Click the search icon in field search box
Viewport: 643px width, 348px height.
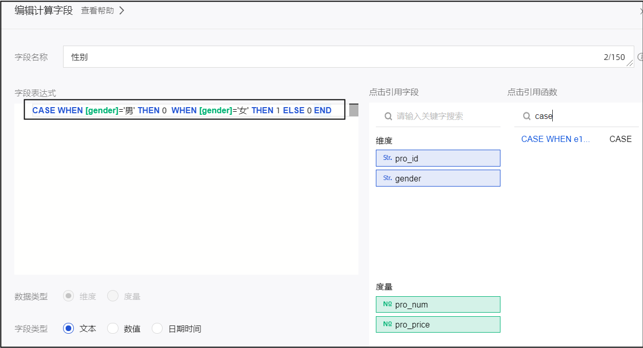point(388,116)
